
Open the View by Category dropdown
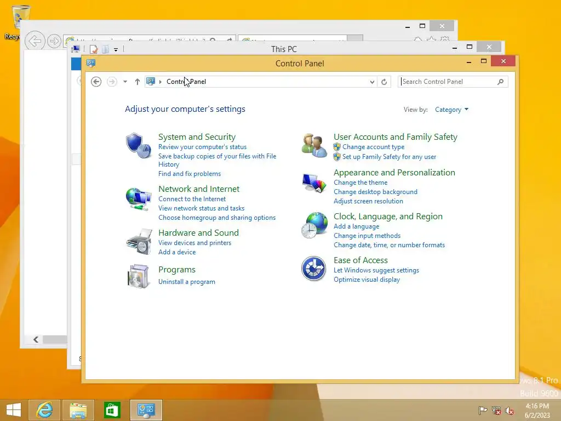pos(451,110)
